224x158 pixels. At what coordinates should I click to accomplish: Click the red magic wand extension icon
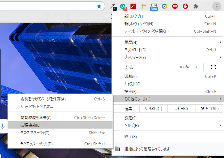point(133,6)
